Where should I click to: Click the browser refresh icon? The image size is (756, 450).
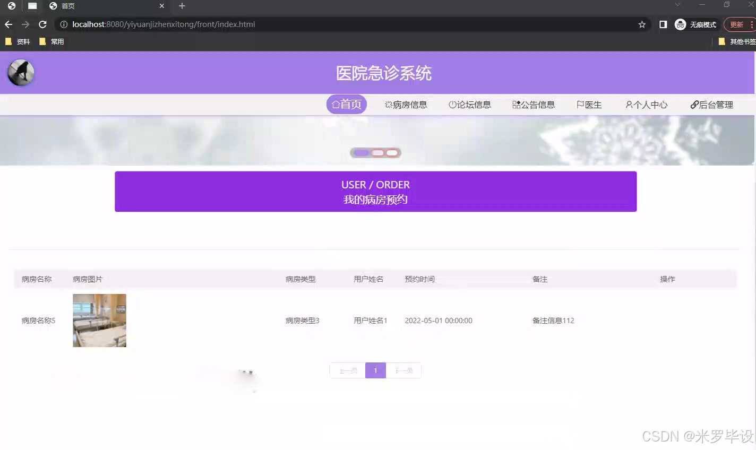[42, 24]
